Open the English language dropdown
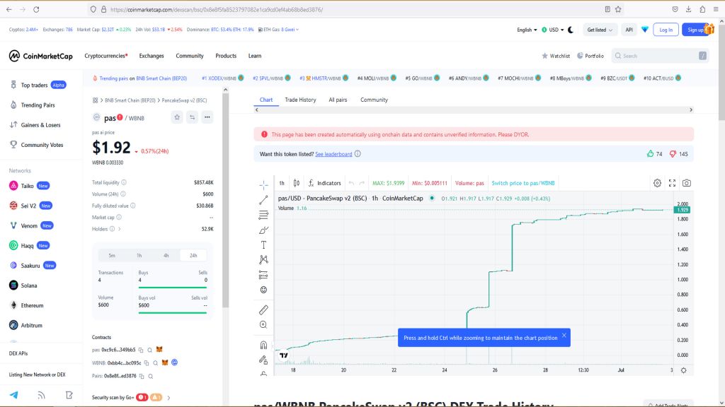Image resolution: width=725 pixels, height=407 pixels. pos(526,30)
